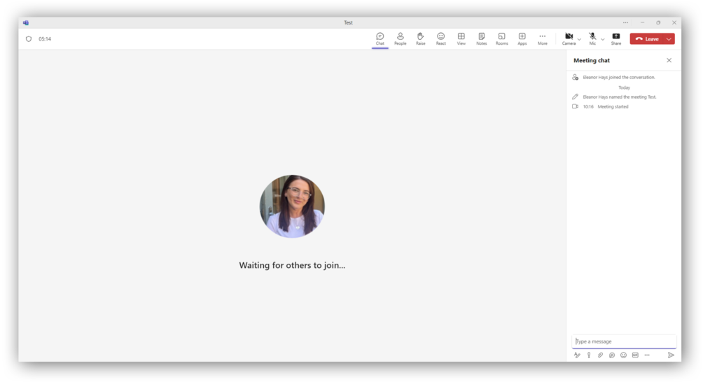
Task: Click the 'Today' date separator
Action: click(x=624, y=87)
